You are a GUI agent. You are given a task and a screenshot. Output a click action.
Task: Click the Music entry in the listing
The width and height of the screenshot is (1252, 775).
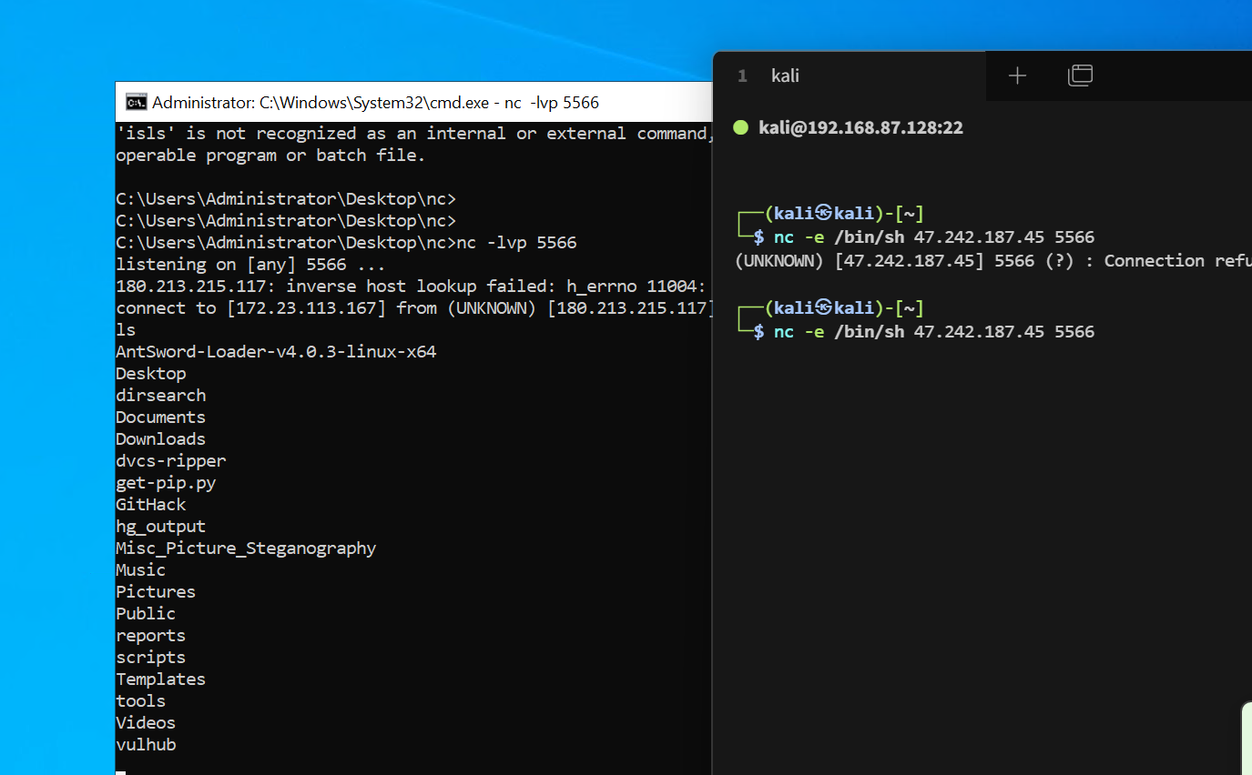[141, 570]
